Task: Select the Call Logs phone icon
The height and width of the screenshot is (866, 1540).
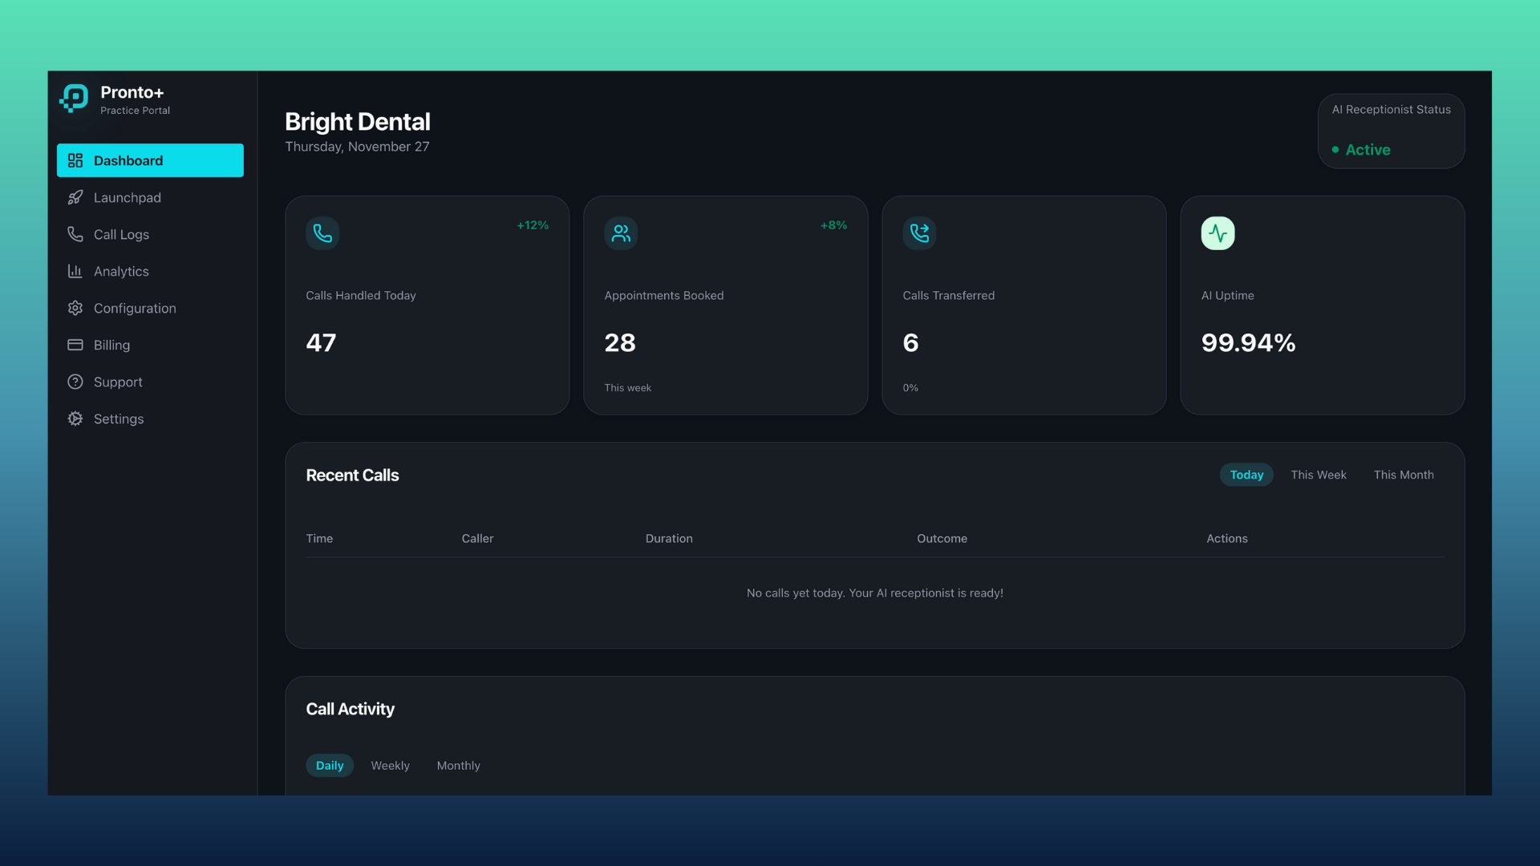Action: click(x=75, y=234)
